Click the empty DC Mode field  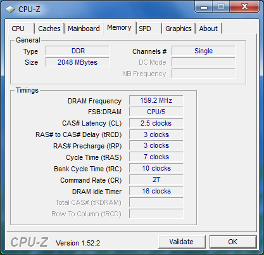[203, 62]
